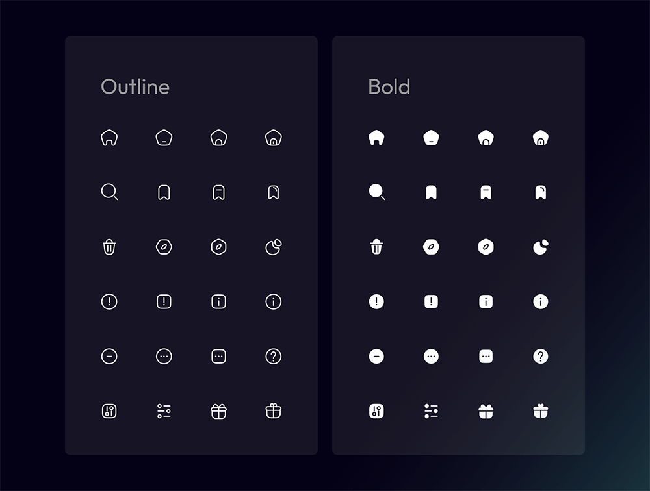Image resolution: width=650 pixels, height=491 pixels.
Task: Choose the outline circular exclamation icon
Action: pos(109,301)
